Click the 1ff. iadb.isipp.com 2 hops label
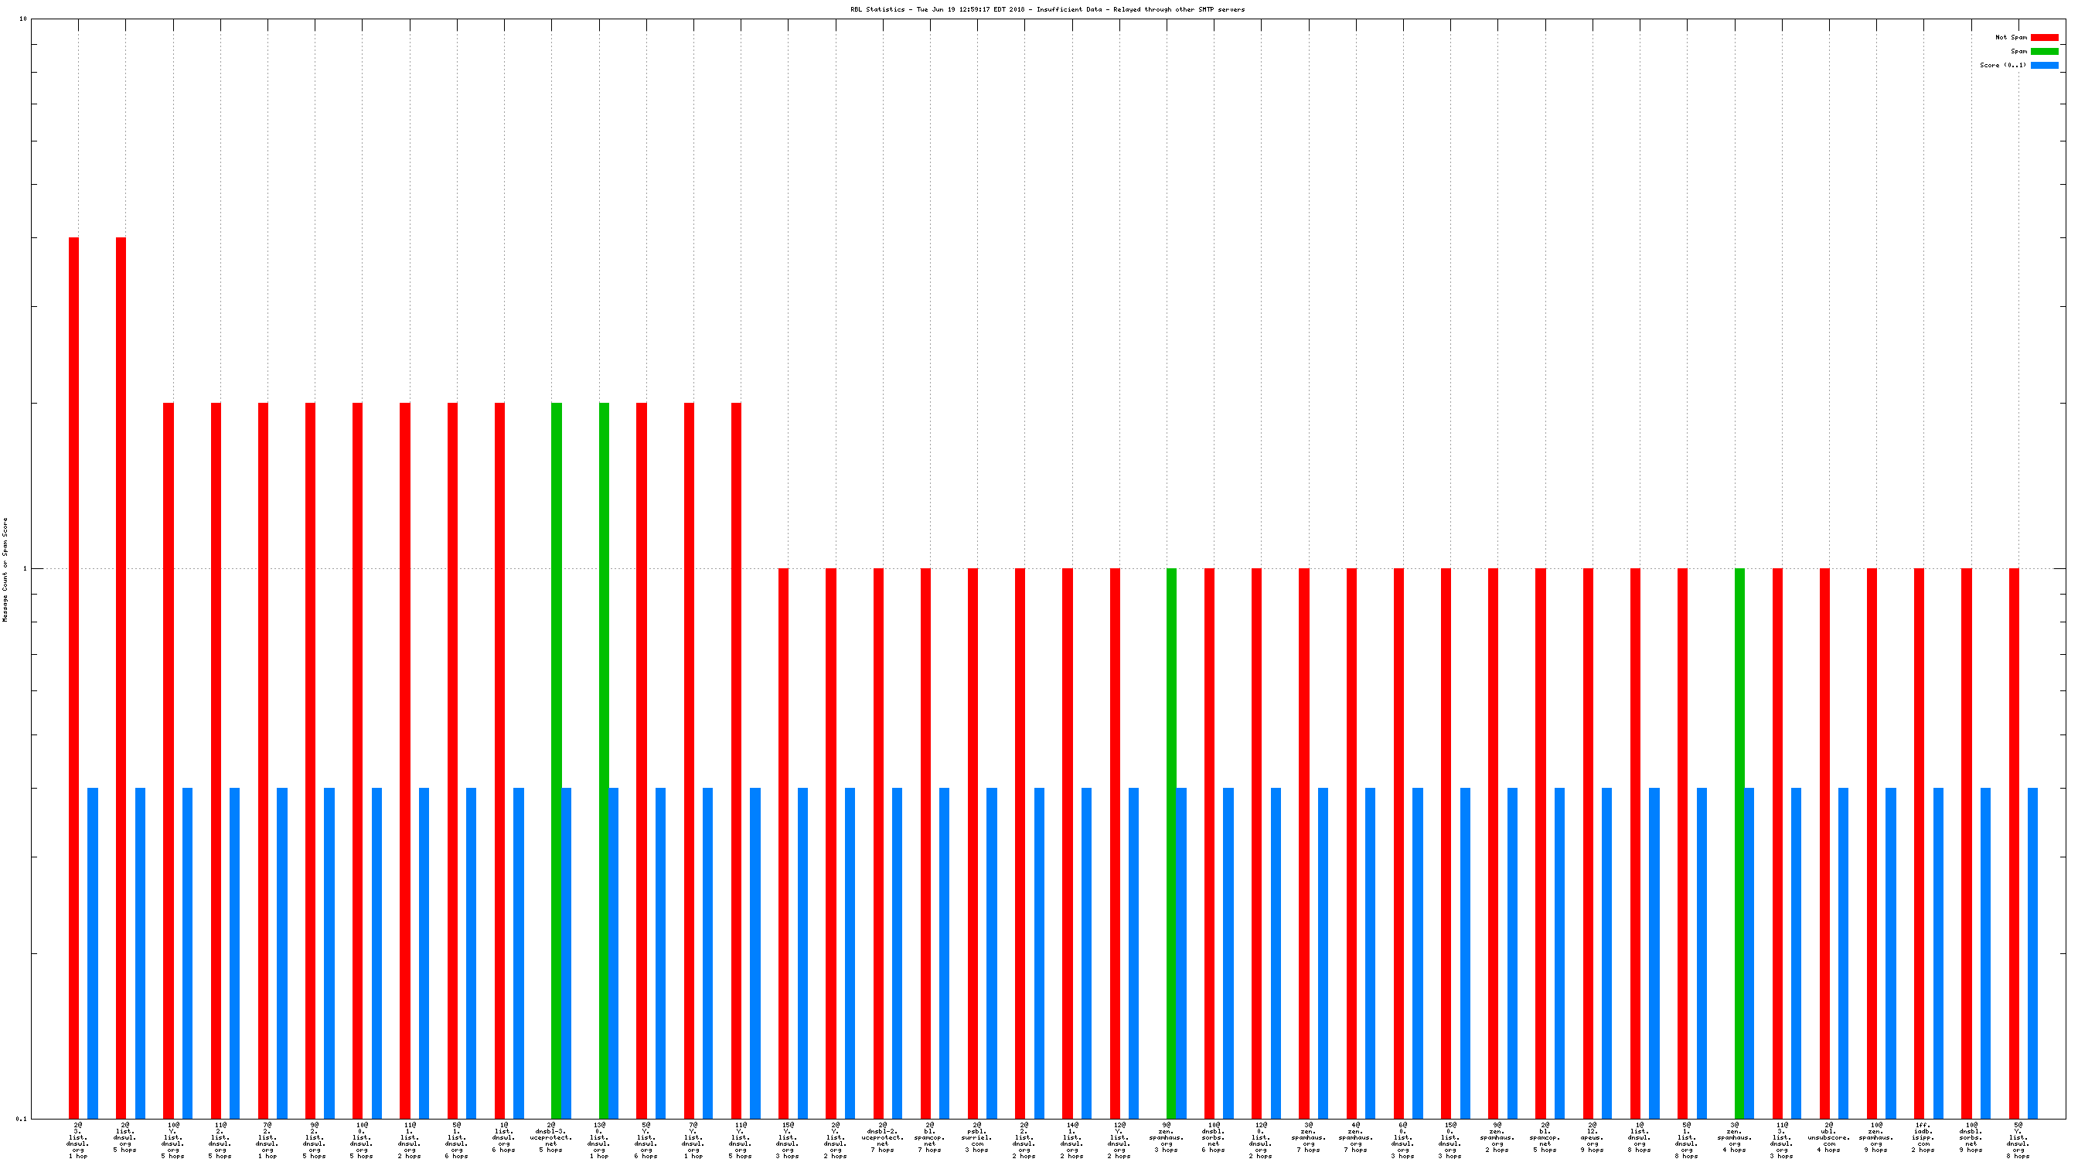The height and width of the screenshot is (1169, 2078). 1923,1137
